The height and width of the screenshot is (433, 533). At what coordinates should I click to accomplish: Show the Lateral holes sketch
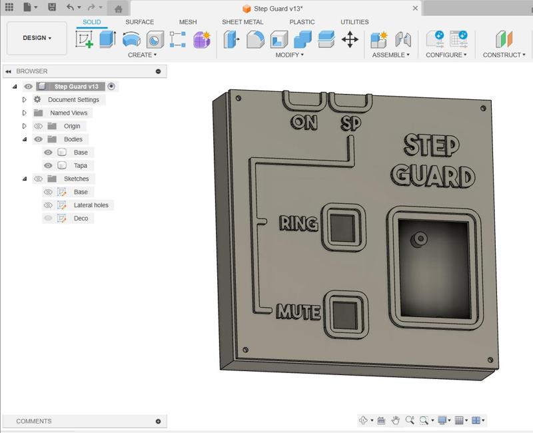48,205
